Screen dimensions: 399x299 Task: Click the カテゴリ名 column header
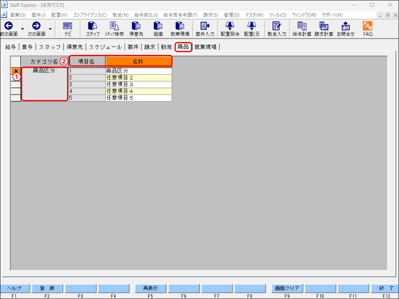pos(44,62)
